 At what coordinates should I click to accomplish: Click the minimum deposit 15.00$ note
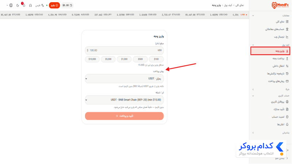[x=151, y=65]
